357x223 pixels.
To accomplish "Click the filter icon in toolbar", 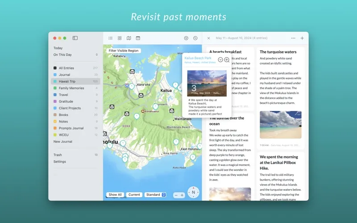I will (186, 38).
